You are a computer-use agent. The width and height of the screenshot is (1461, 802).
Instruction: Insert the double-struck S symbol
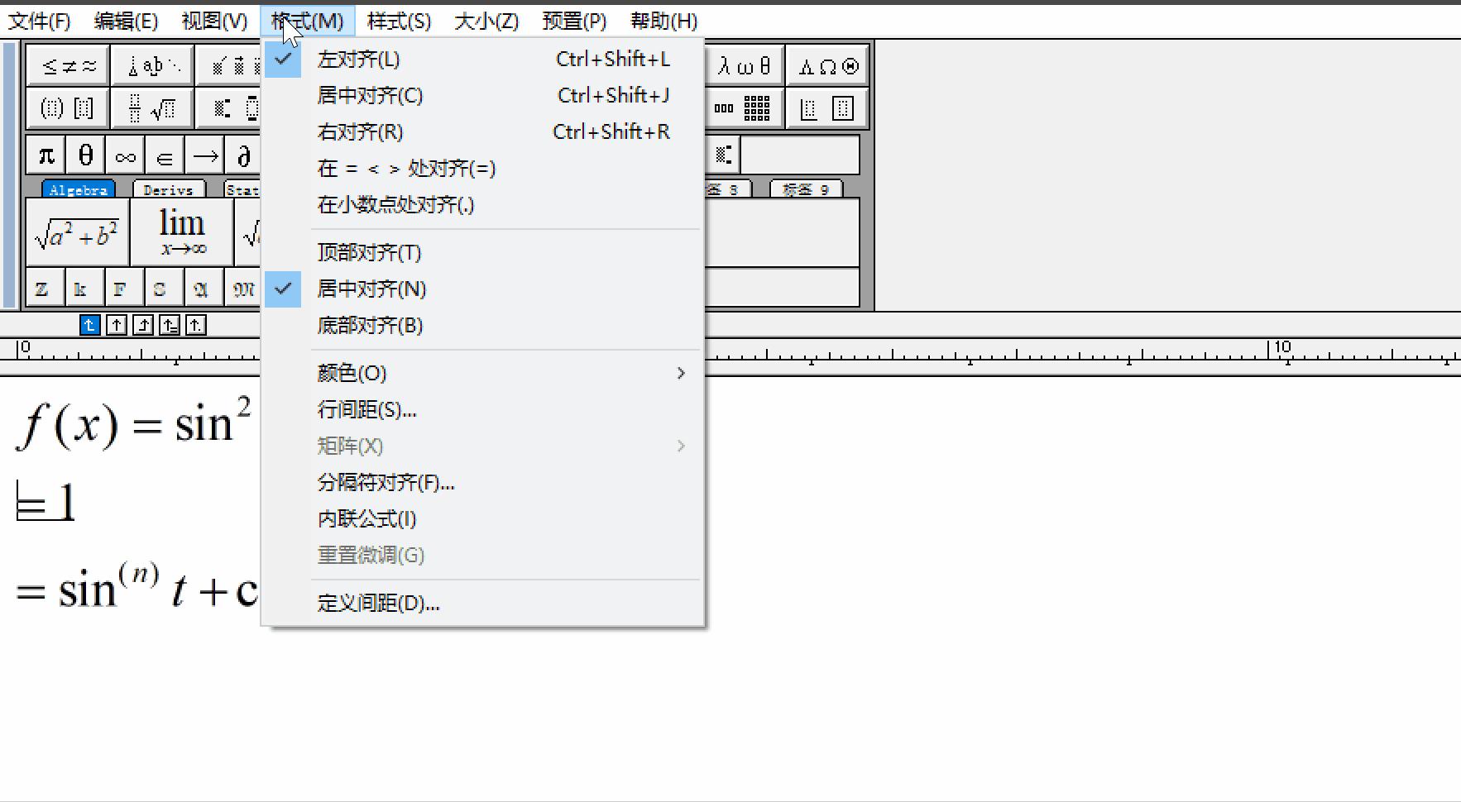[165, 289]
